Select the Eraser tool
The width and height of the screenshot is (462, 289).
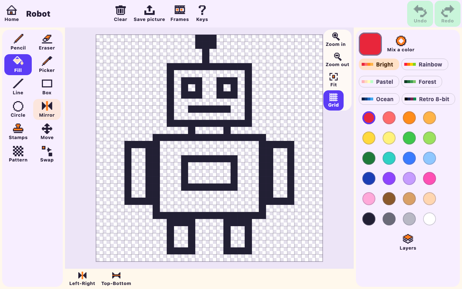[47, 42]
